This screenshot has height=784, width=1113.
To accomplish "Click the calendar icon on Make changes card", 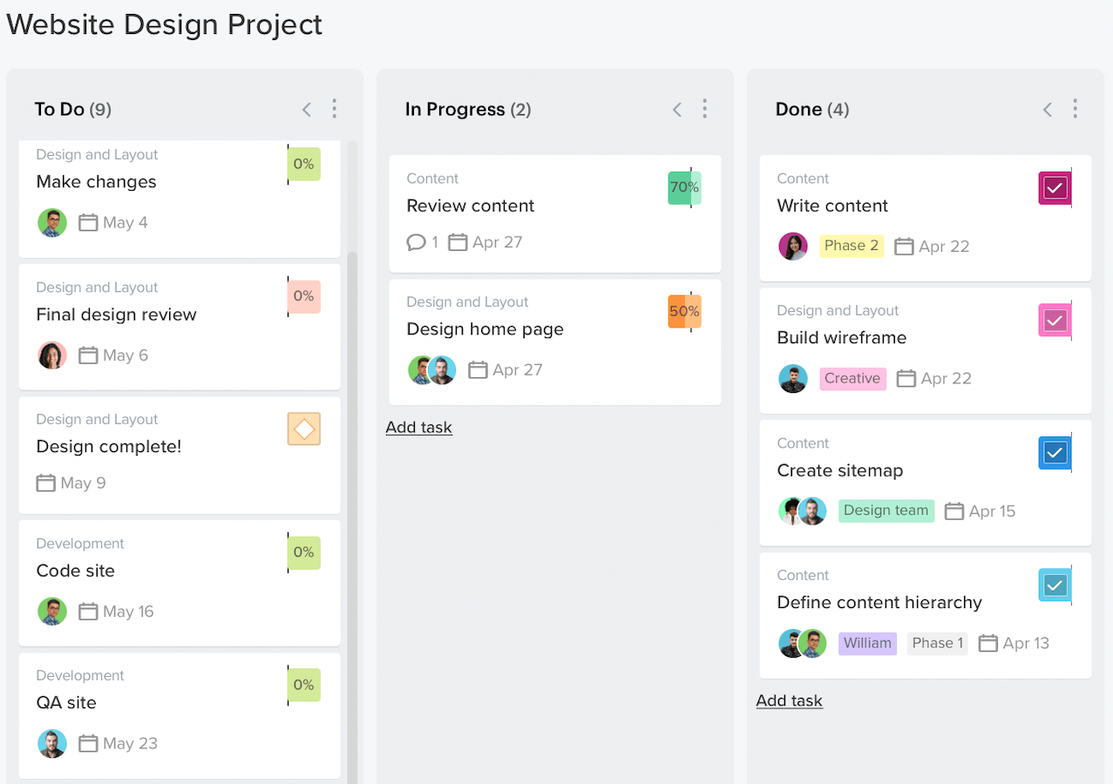I will [x=87, y=222].
